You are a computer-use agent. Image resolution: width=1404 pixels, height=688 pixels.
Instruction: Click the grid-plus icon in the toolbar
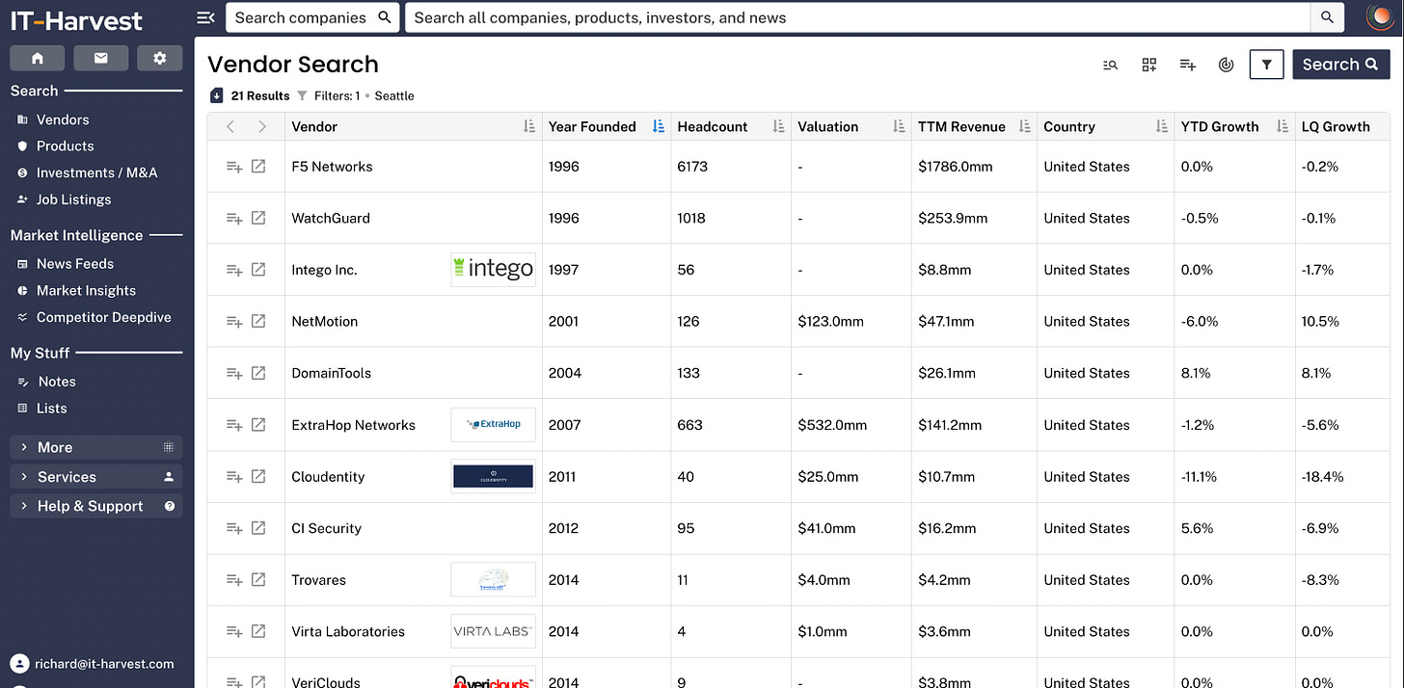tap(1148, 65)
